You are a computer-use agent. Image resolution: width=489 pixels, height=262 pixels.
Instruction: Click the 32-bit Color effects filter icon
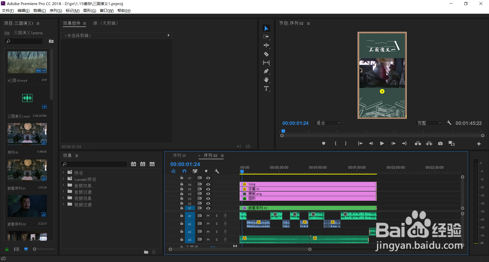[143, 164]
